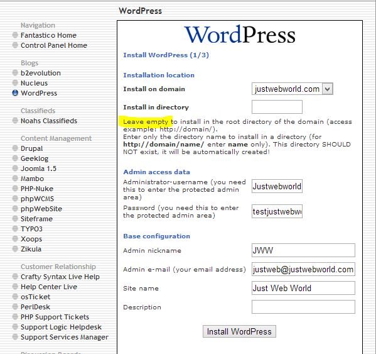
Task: Select Joomla 1.5
Action: [38, 169]
